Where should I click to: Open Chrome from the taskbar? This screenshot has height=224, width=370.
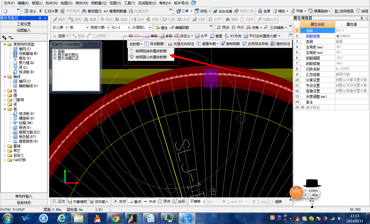click(x=115, y=218)
